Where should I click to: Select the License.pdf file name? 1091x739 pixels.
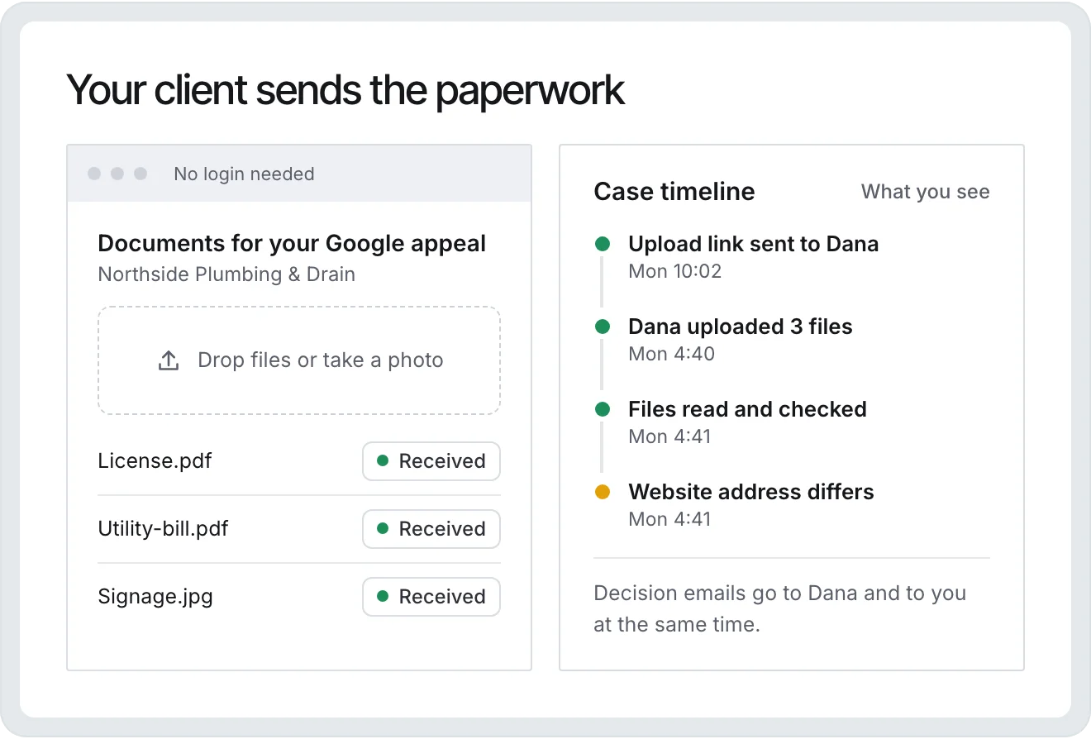155,460
